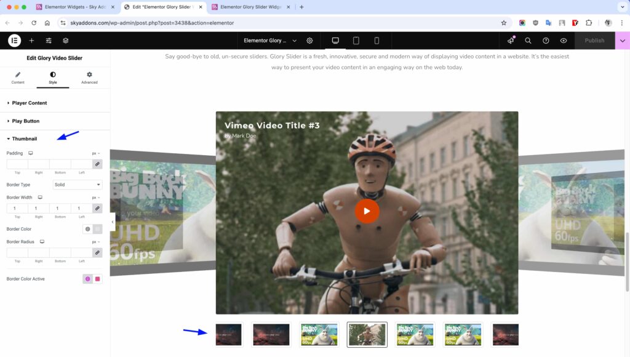Play the Vimeo Video Title #3 video
The height and width of the screenshot is (357, 630).
[367, 211]
